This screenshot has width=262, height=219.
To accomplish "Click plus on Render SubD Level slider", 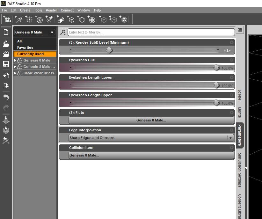I will pos(218,50).
